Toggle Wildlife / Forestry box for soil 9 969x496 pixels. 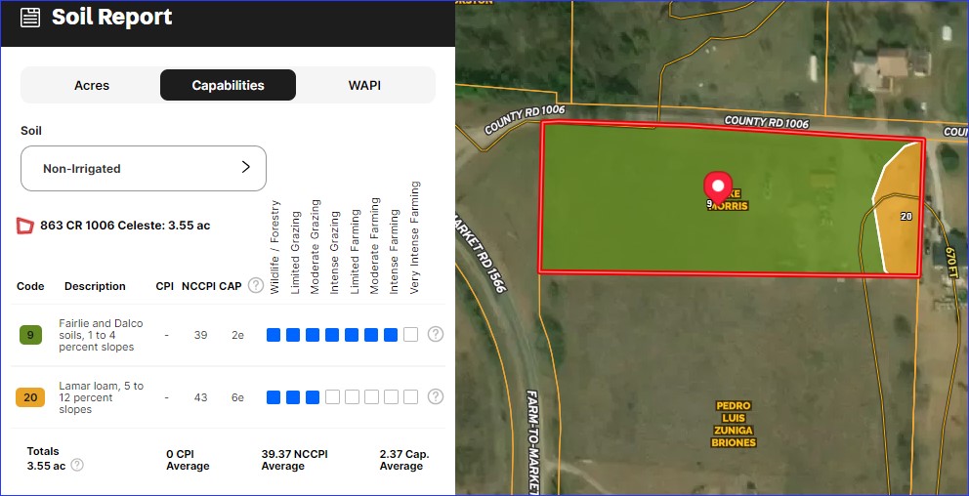[274, 335]
